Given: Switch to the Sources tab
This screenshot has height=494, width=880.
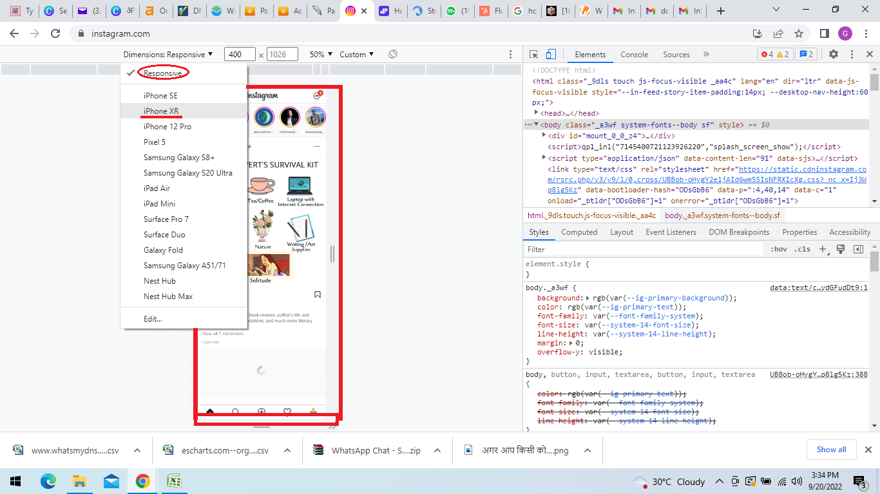Looking at the screenshot, I should click(676, 55).
